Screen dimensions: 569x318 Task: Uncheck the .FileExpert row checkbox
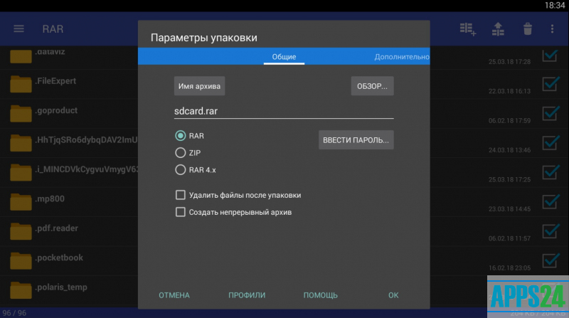(x=550, y=83)
